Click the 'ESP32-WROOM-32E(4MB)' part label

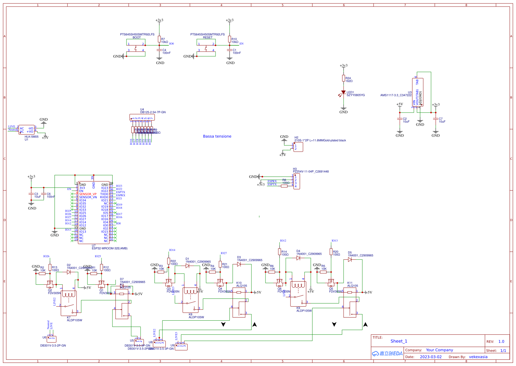click(x=110, y=248)
